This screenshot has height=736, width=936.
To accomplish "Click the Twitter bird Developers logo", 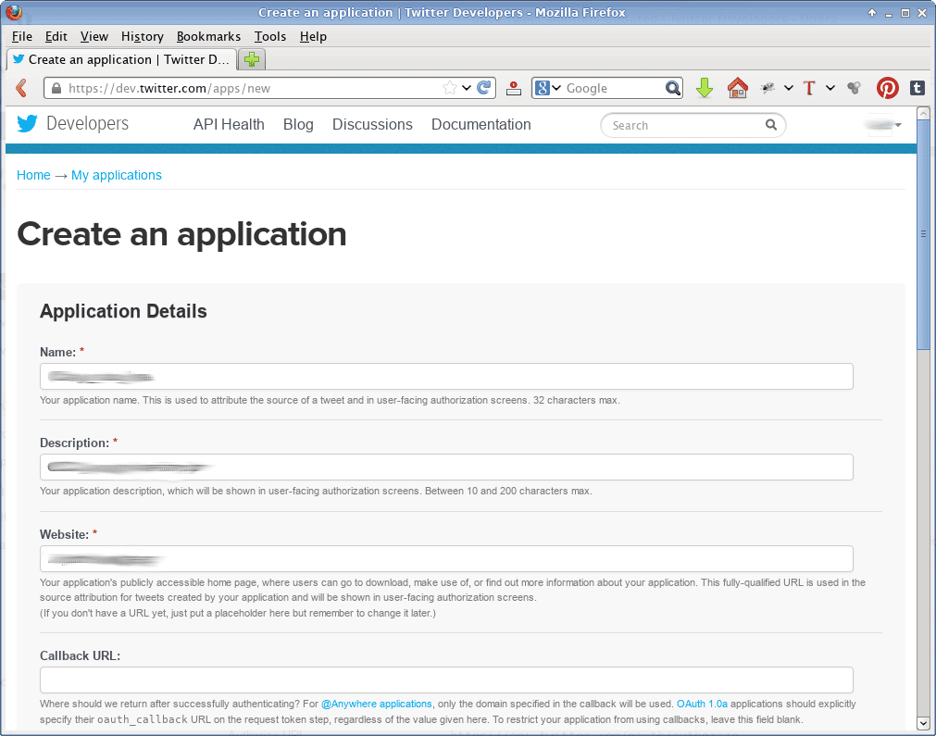I will pyautogui.click(x=73, y=123).
